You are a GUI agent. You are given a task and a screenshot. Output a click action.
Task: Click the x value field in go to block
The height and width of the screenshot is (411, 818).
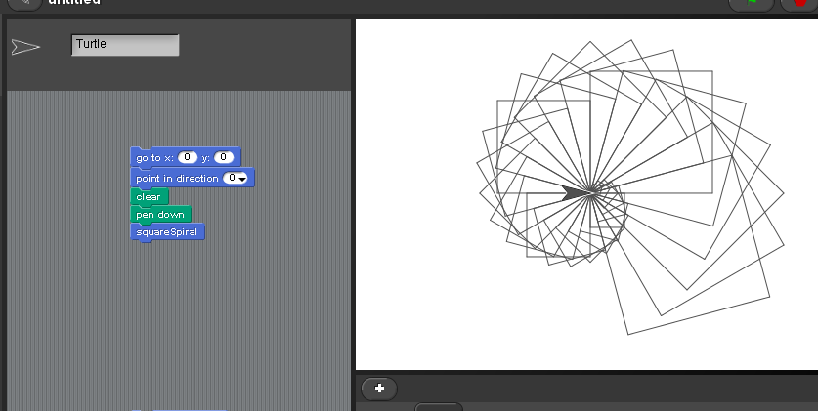coord(188,157)
